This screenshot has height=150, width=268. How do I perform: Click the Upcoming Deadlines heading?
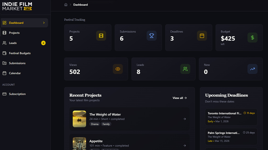[x=226, y=95]
